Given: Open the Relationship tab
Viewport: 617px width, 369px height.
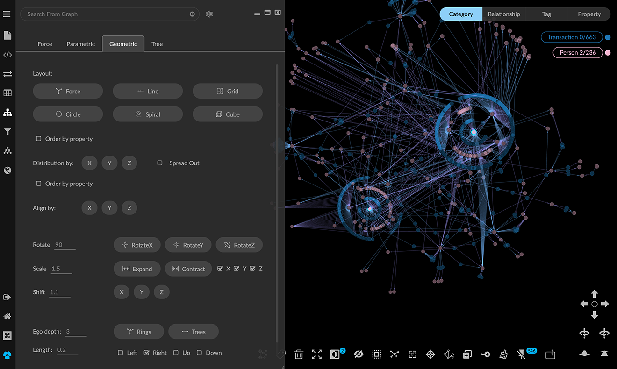Looking at the screenshot, I should coord(503,14).
